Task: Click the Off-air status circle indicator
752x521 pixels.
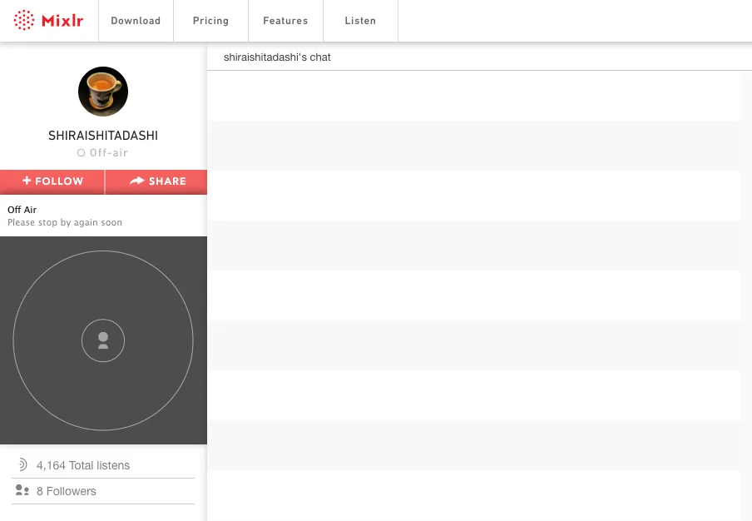Action: tap(81, 153)
